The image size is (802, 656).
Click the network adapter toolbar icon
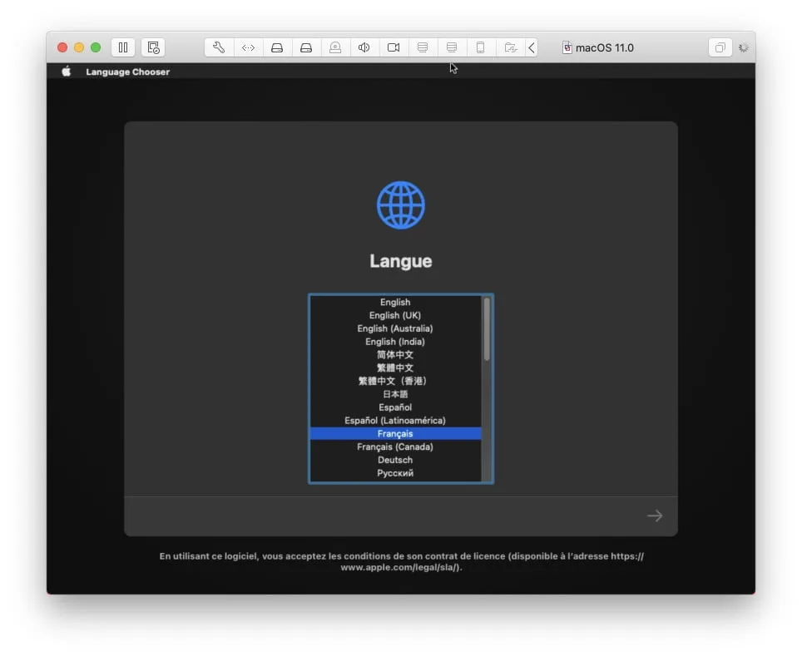(x=248, y=47)
